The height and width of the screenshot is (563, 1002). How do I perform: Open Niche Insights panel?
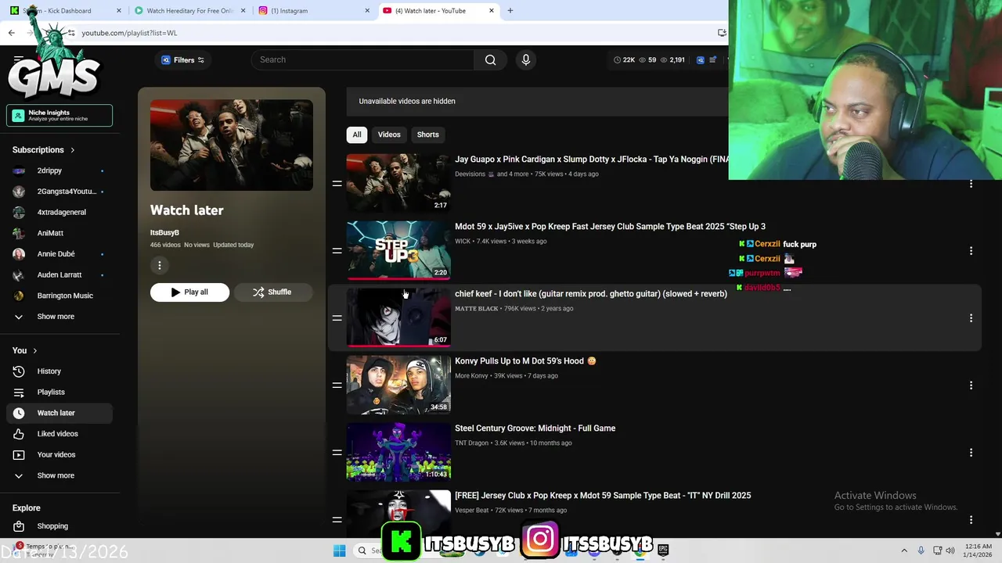click(59, 116)
